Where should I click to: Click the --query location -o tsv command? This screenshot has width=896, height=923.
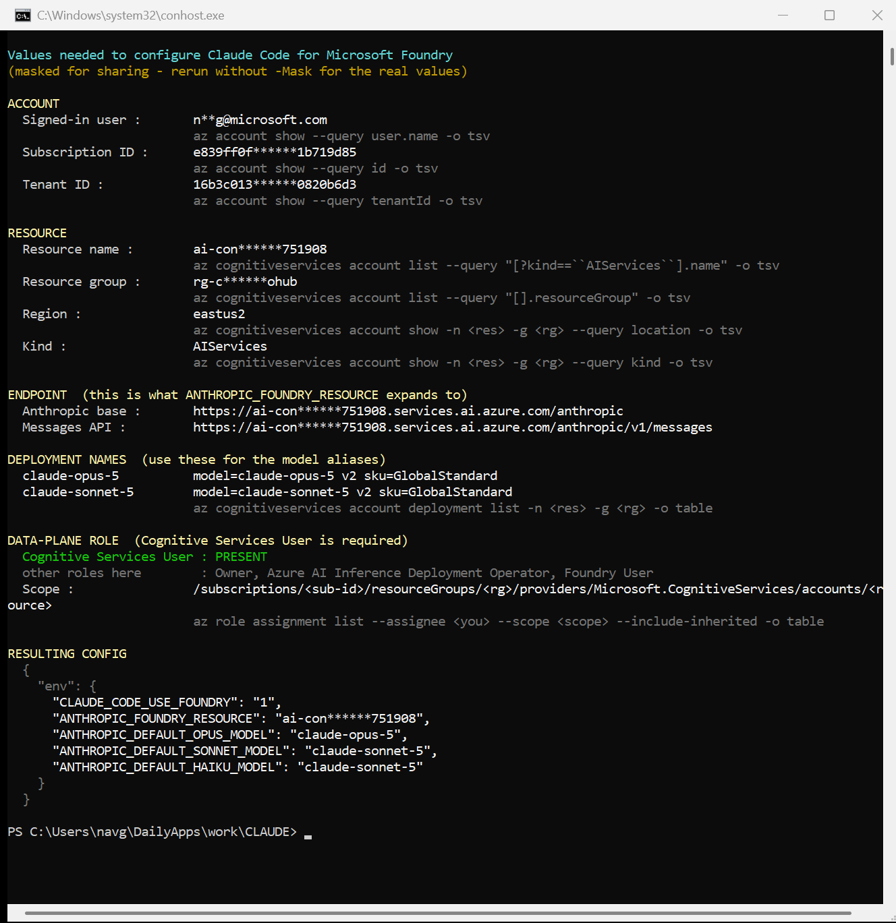(468, 330)
